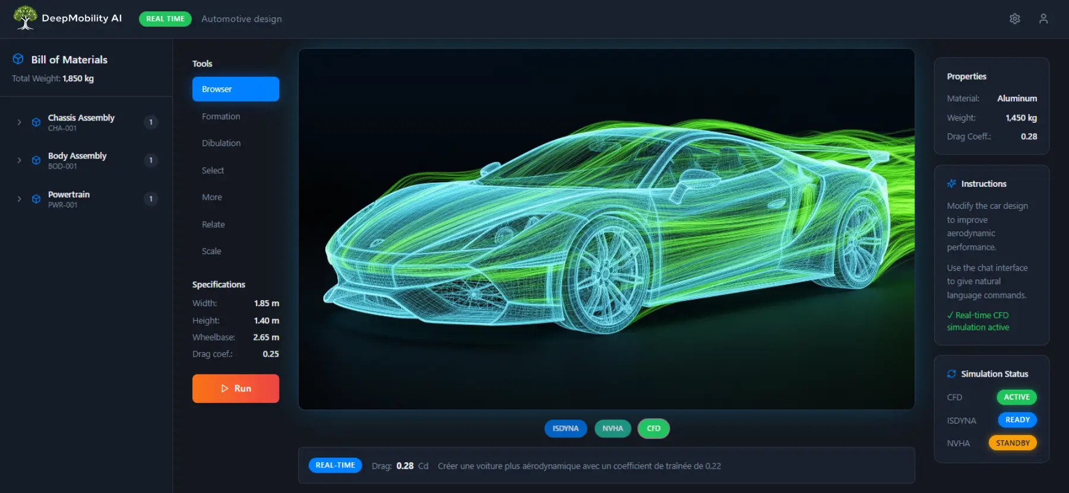Select the Browser tool
The image size is (1069, 493).
pos(236,89)
